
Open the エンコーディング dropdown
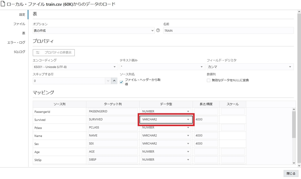click(x=75, y=67)
